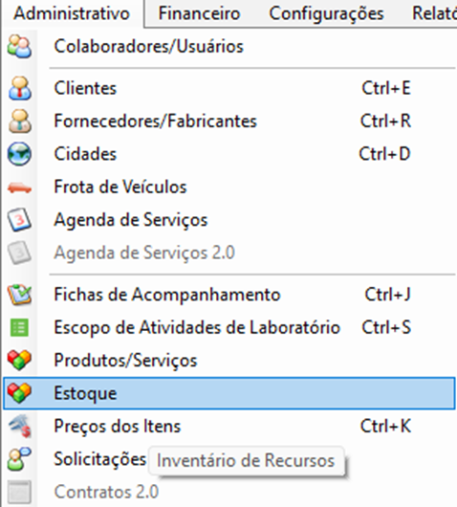The image size is (457, 507).
Task: Click the Fichas de Acompanhamento clipboard icon
Action: click(19, 295)
